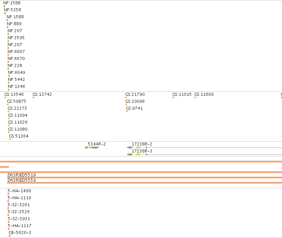Click the red arrow under 5-SZ-3931
Viewport: 282px width, 238px height.
(x=9, y=222)
